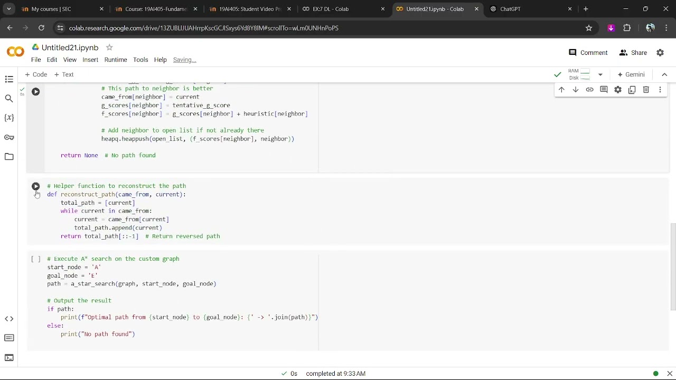The height and width of the screenshot is (380, 676).
Task: Run the 'Execute A* search' cell
Action: point(36,259)
